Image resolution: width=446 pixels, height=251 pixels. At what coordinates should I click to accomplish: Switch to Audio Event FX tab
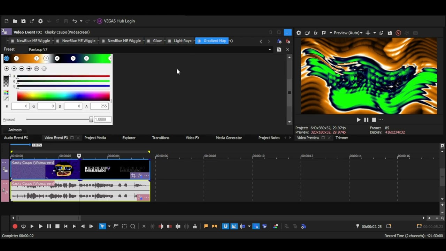tap(16, 138)
